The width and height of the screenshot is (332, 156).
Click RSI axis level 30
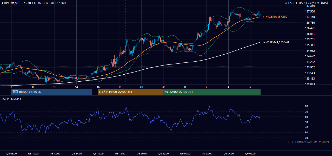click(x=307, y=133)
